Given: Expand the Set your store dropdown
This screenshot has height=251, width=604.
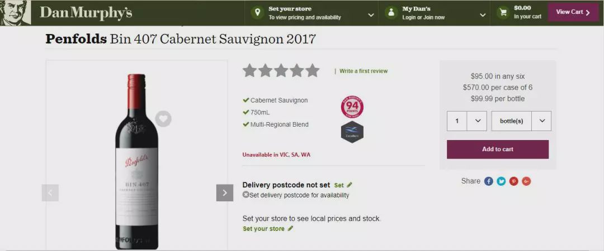Looking at the screenshot, I should coord(371,15).
